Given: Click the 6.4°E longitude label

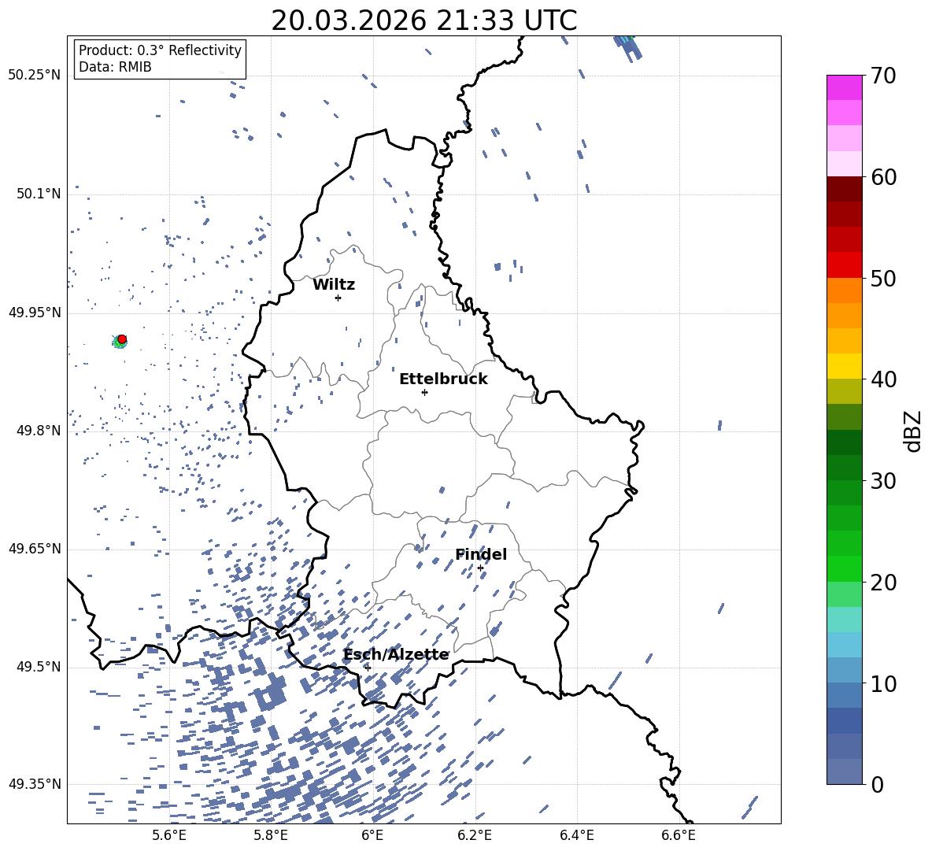Looking at the screenshot, I should point(576,835).
